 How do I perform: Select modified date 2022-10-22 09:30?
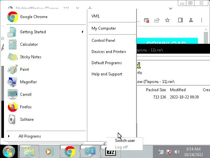pyautogui.click(x=184, y=97)
